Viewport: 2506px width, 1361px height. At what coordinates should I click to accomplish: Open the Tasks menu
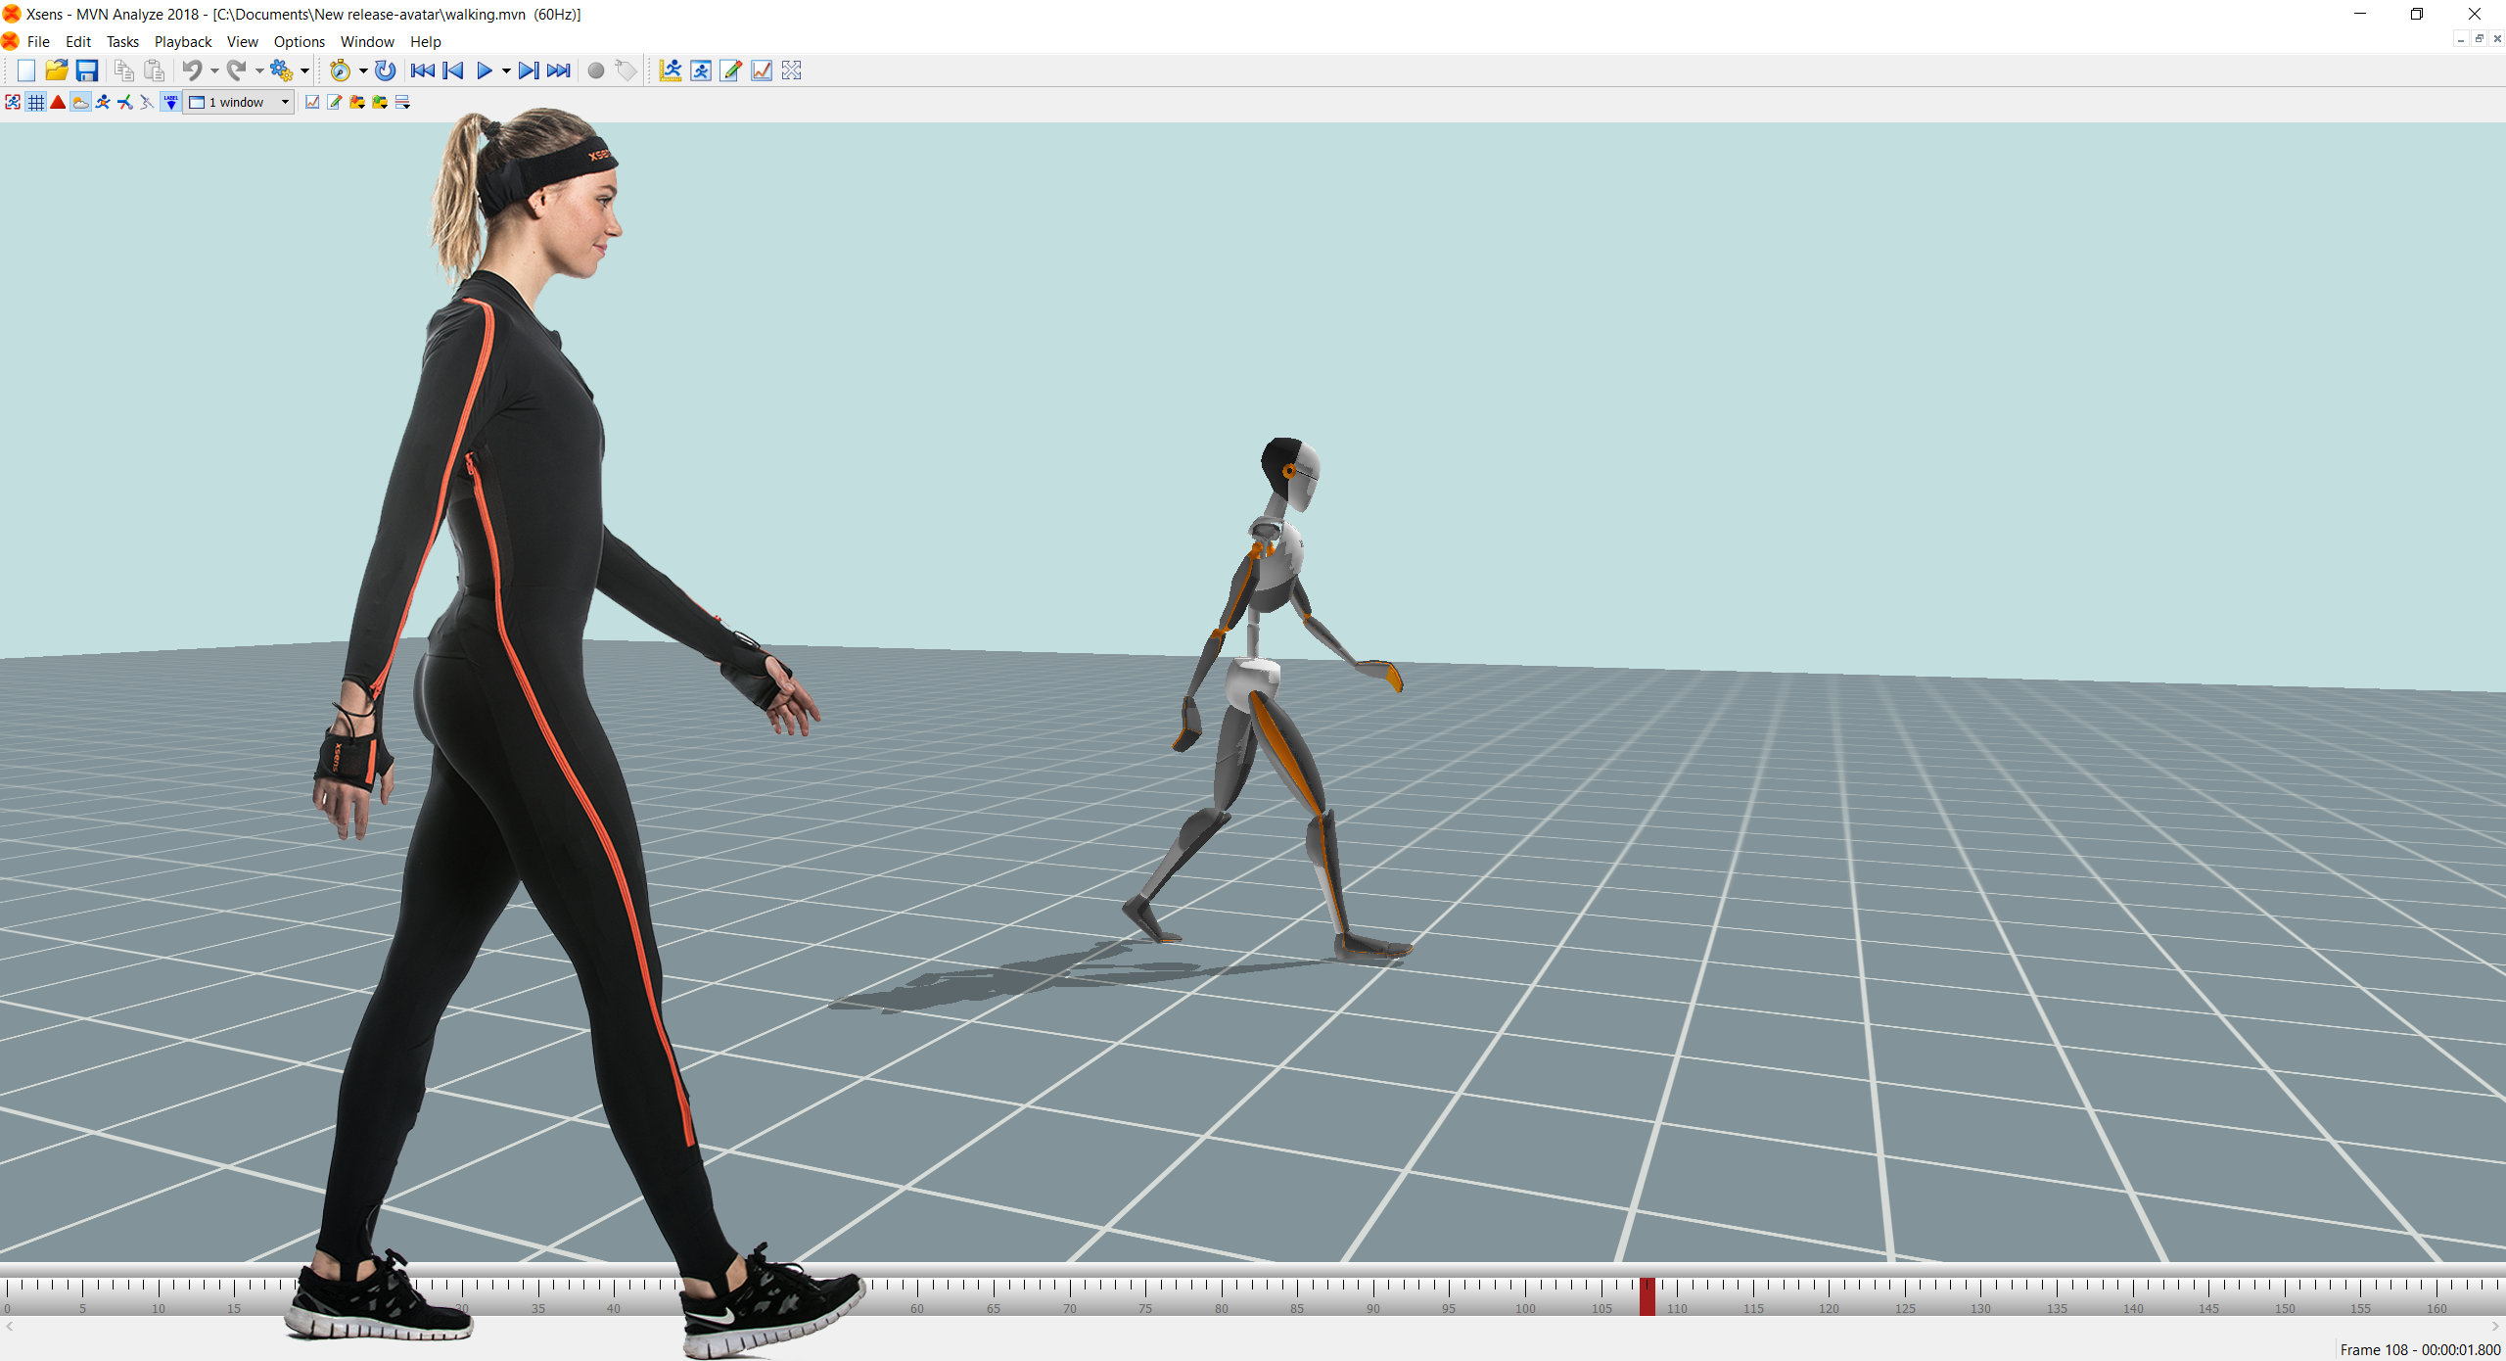(122, 41)
